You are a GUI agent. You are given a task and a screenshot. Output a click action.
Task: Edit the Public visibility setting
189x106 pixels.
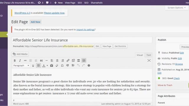coord(180,58)
